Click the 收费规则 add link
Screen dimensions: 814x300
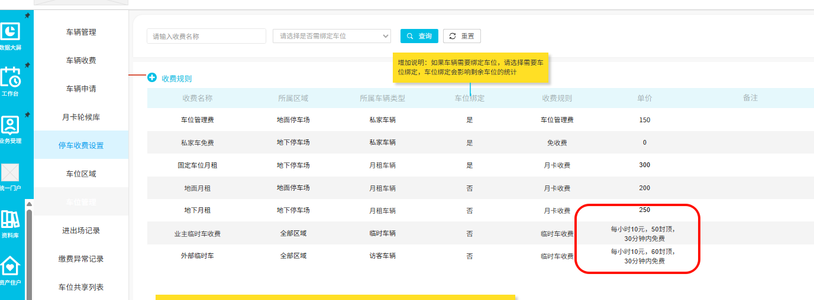(177, 79)
